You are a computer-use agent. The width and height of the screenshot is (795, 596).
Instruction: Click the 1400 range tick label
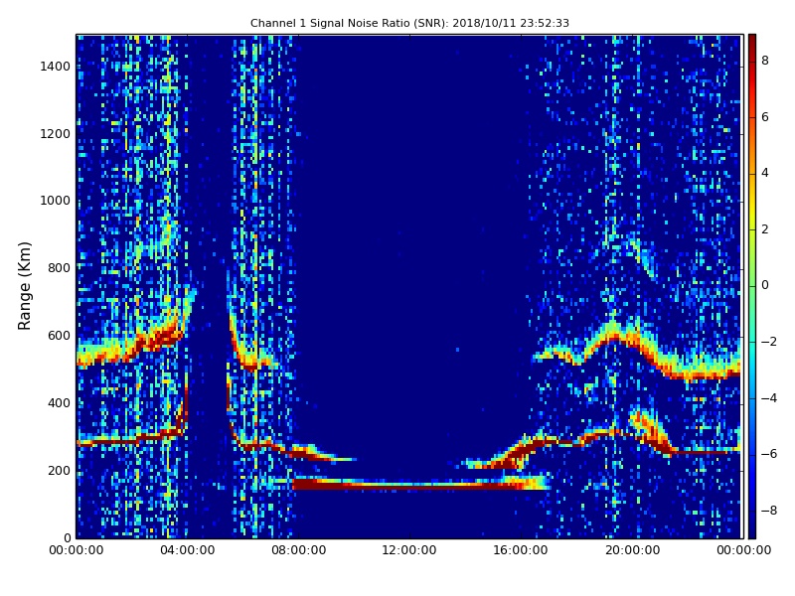pyautogui.click(x=56, y=67)
